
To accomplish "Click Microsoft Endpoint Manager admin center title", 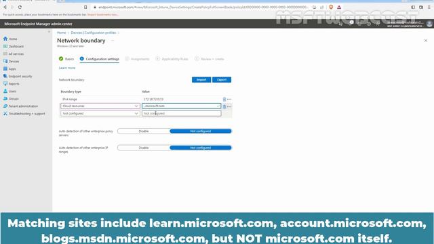I will point(38,24).
